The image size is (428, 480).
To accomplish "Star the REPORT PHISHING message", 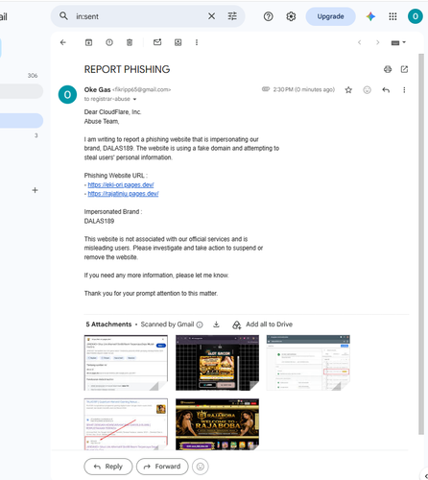I will point(348,90).
